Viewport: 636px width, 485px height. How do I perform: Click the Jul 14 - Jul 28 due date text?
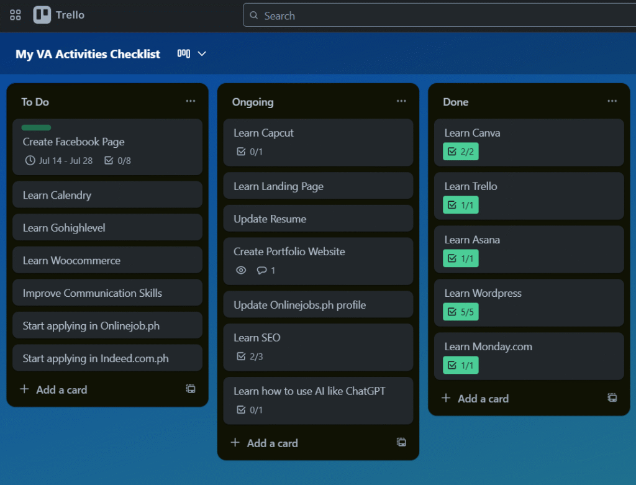click(x=66, y=161)
